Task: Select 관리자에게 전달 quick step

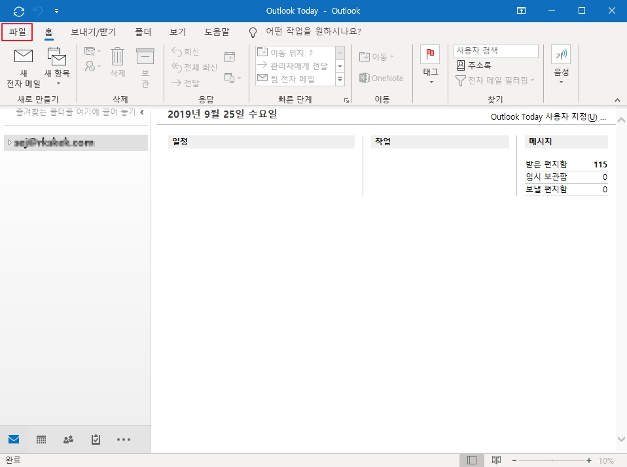Action: click(x=295, y=66)
